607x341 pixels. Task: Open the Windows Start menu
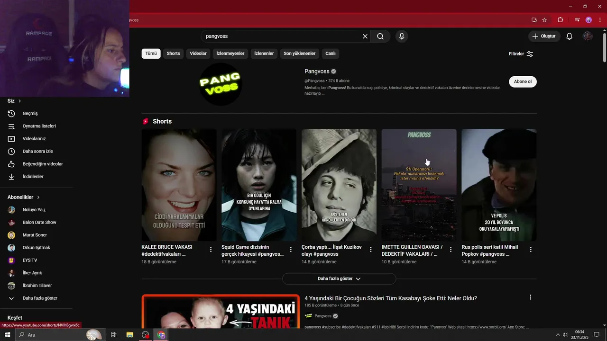[x=7, y=335]
